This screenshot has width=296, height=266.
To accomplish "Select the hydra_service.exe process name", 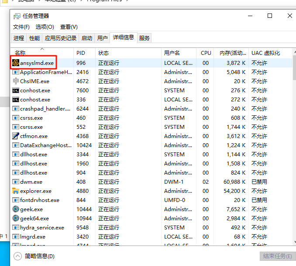I will pos(42,227).
